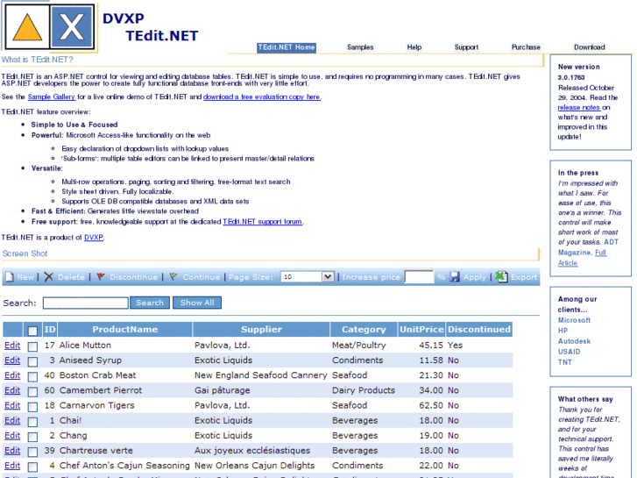637x478 pixels.
Task: Edit the Chai! row
Action: (x=12, y=421)
